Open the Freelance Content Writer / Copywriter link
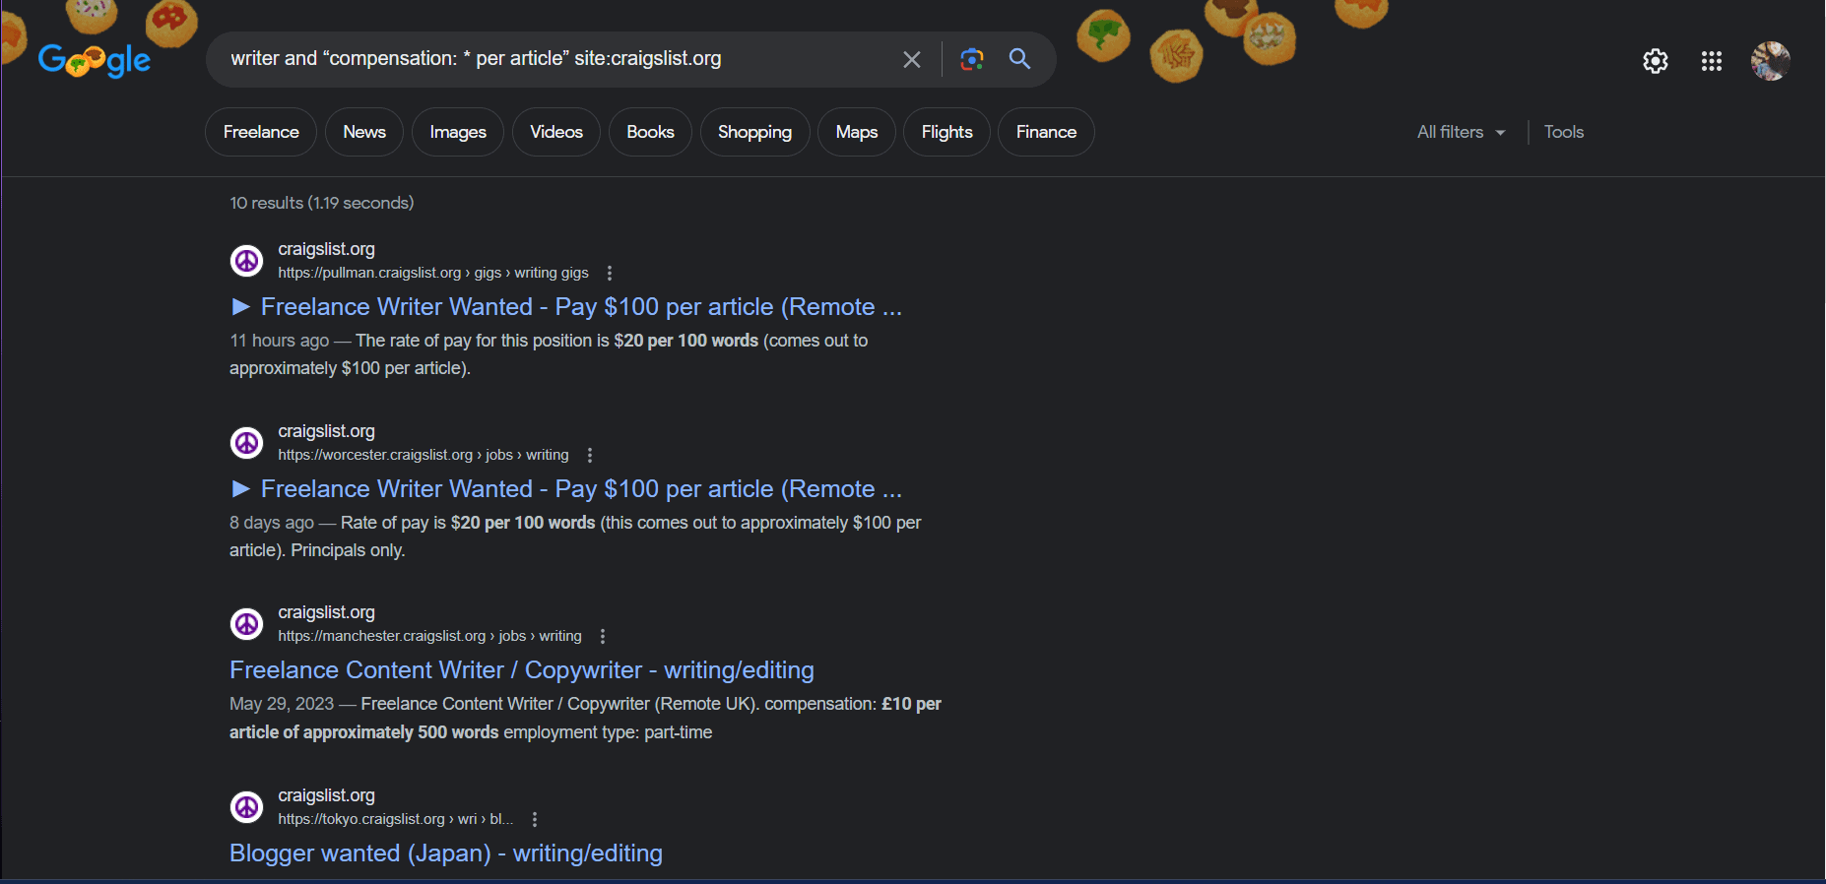 (521, 670)
